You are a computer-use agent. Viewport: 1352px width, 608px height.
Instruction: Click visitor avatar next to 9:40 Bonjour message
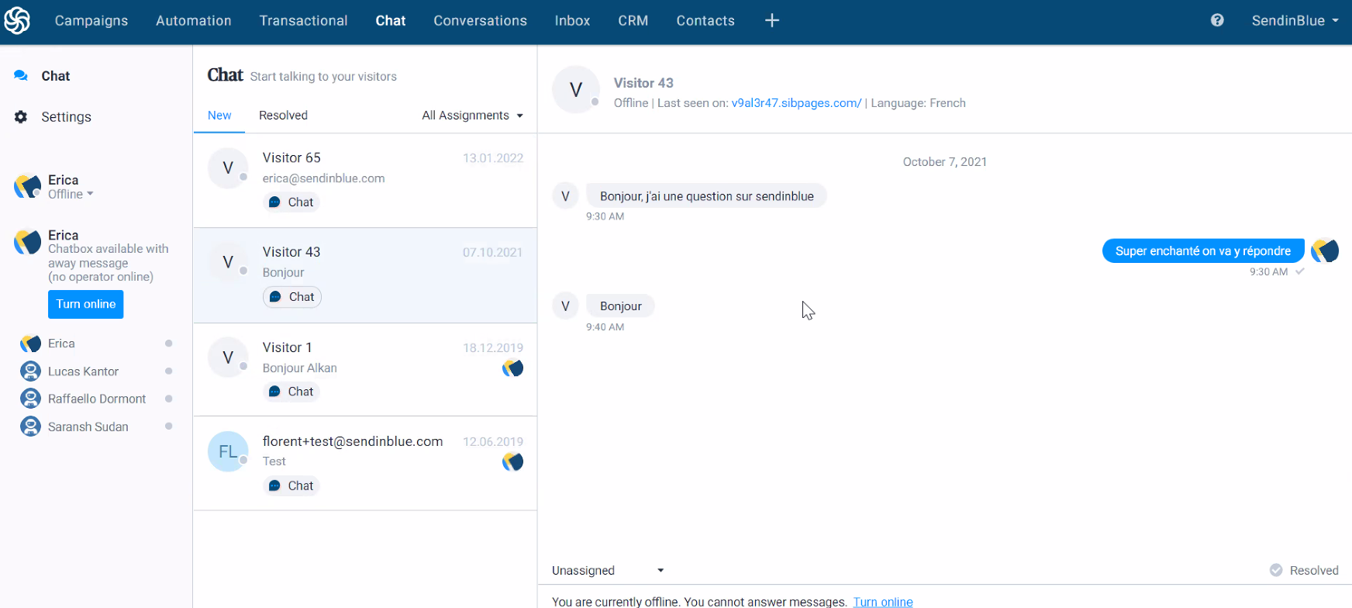(x=565, y=306)
